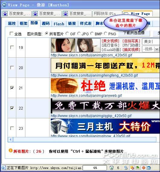Click the Maxthon logo in title bar
This screenshot has height=172, width=160.
pyautogui.click(x=4, y=5)
